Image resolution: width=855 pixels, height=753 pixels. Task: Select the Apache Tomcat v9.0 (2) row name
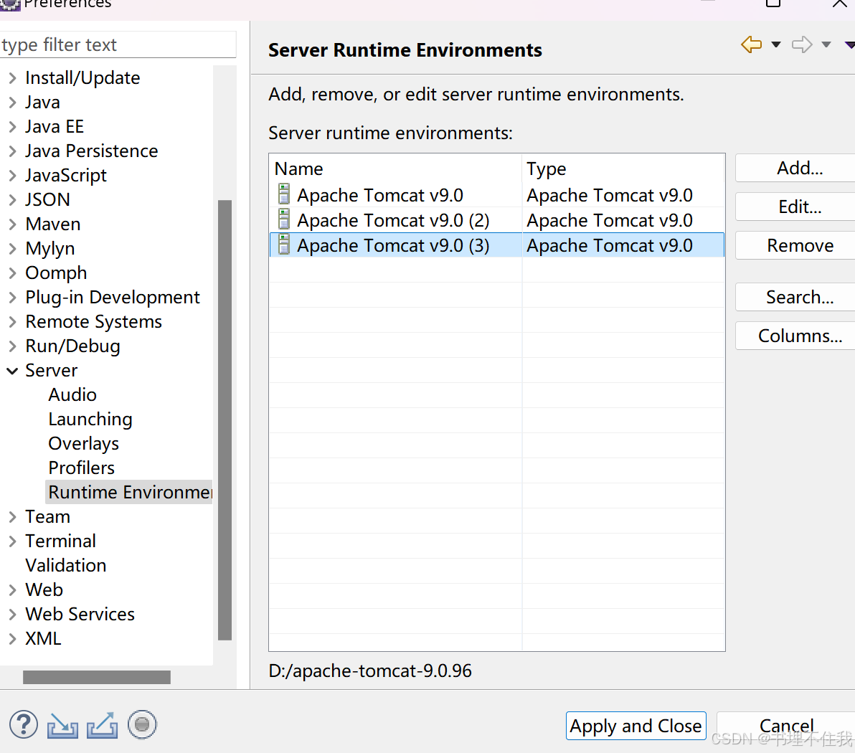[393, 220]
